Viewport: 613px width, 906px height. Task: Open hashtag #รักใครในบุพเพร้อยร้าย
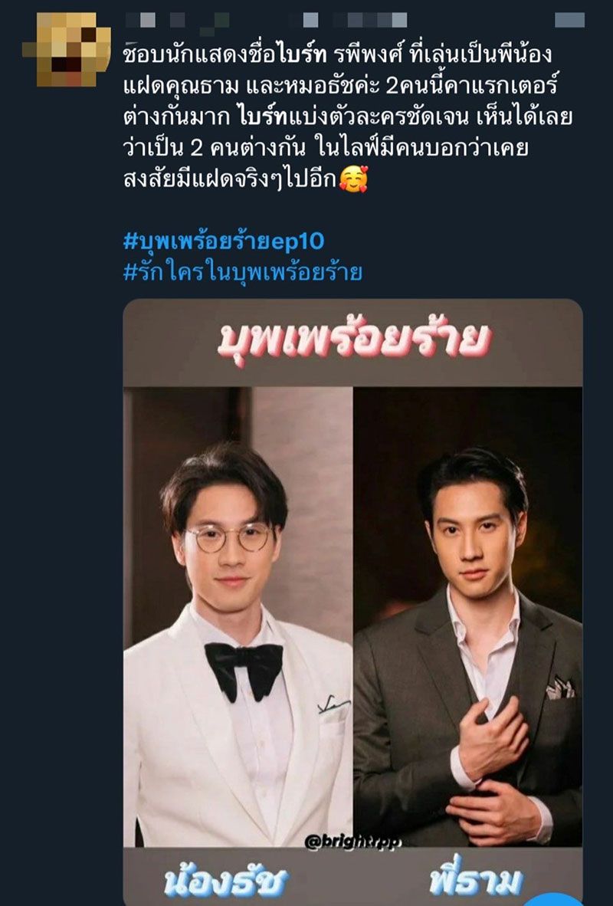tap(243, 271)
